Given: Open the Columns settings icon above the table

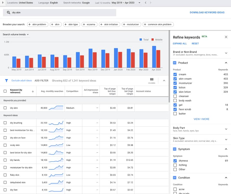Looking at the screenshot, I should click(152, 80).
